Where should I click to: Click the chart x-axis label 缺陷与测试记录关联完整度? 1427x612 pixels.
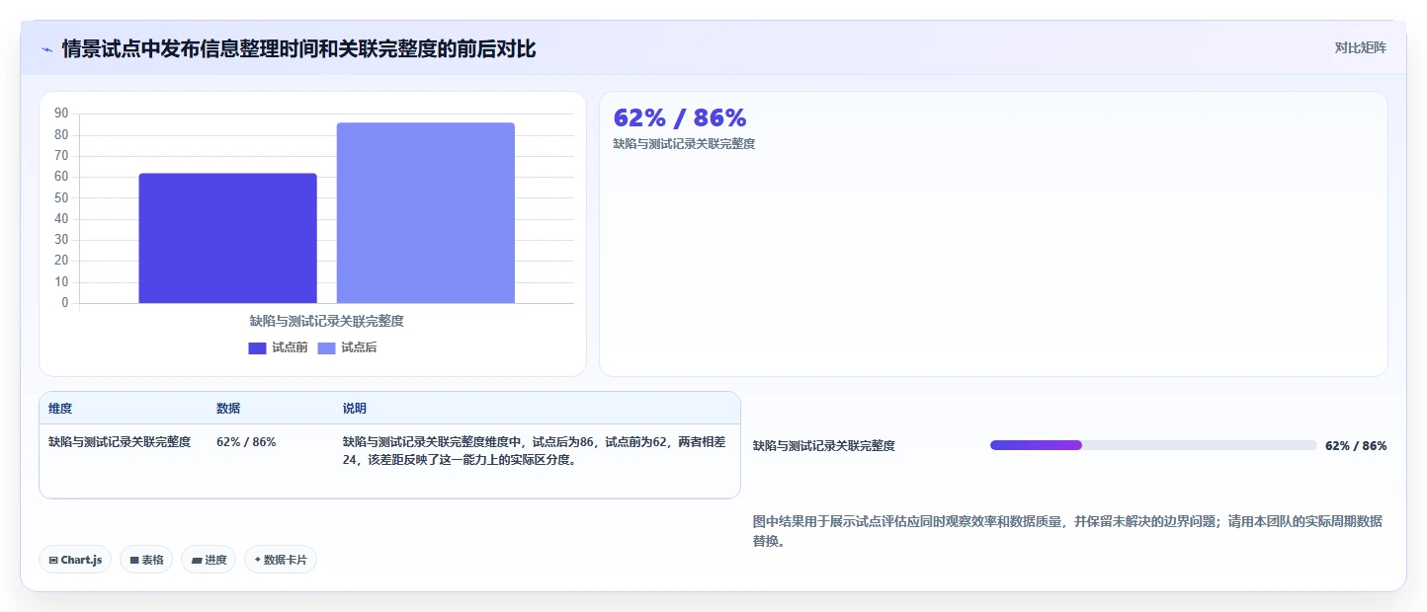[327, 321]
